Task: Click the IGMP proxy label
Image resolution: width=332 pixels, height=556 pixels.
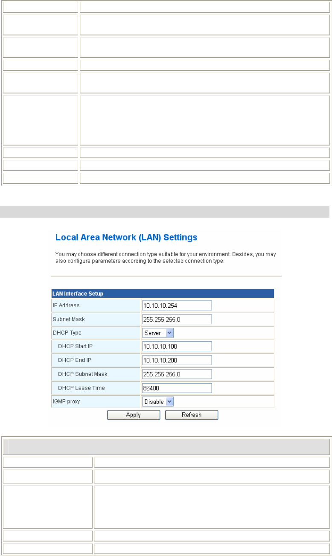Action: tap(67, 402)
